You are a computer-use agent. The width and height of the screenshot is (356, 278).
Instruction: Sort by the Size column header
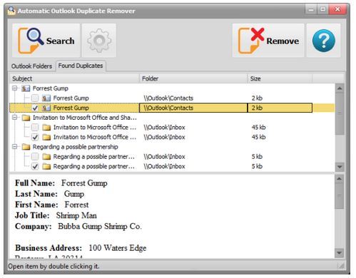tap(280, 78)
